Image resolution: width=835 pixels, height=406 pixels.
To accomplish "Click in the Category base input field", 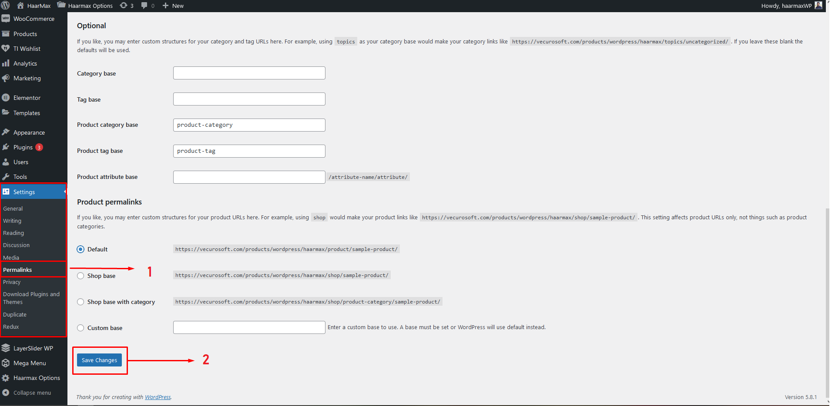I will click(249, 73).
